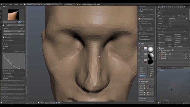Open the Help menu

point(21,4)
